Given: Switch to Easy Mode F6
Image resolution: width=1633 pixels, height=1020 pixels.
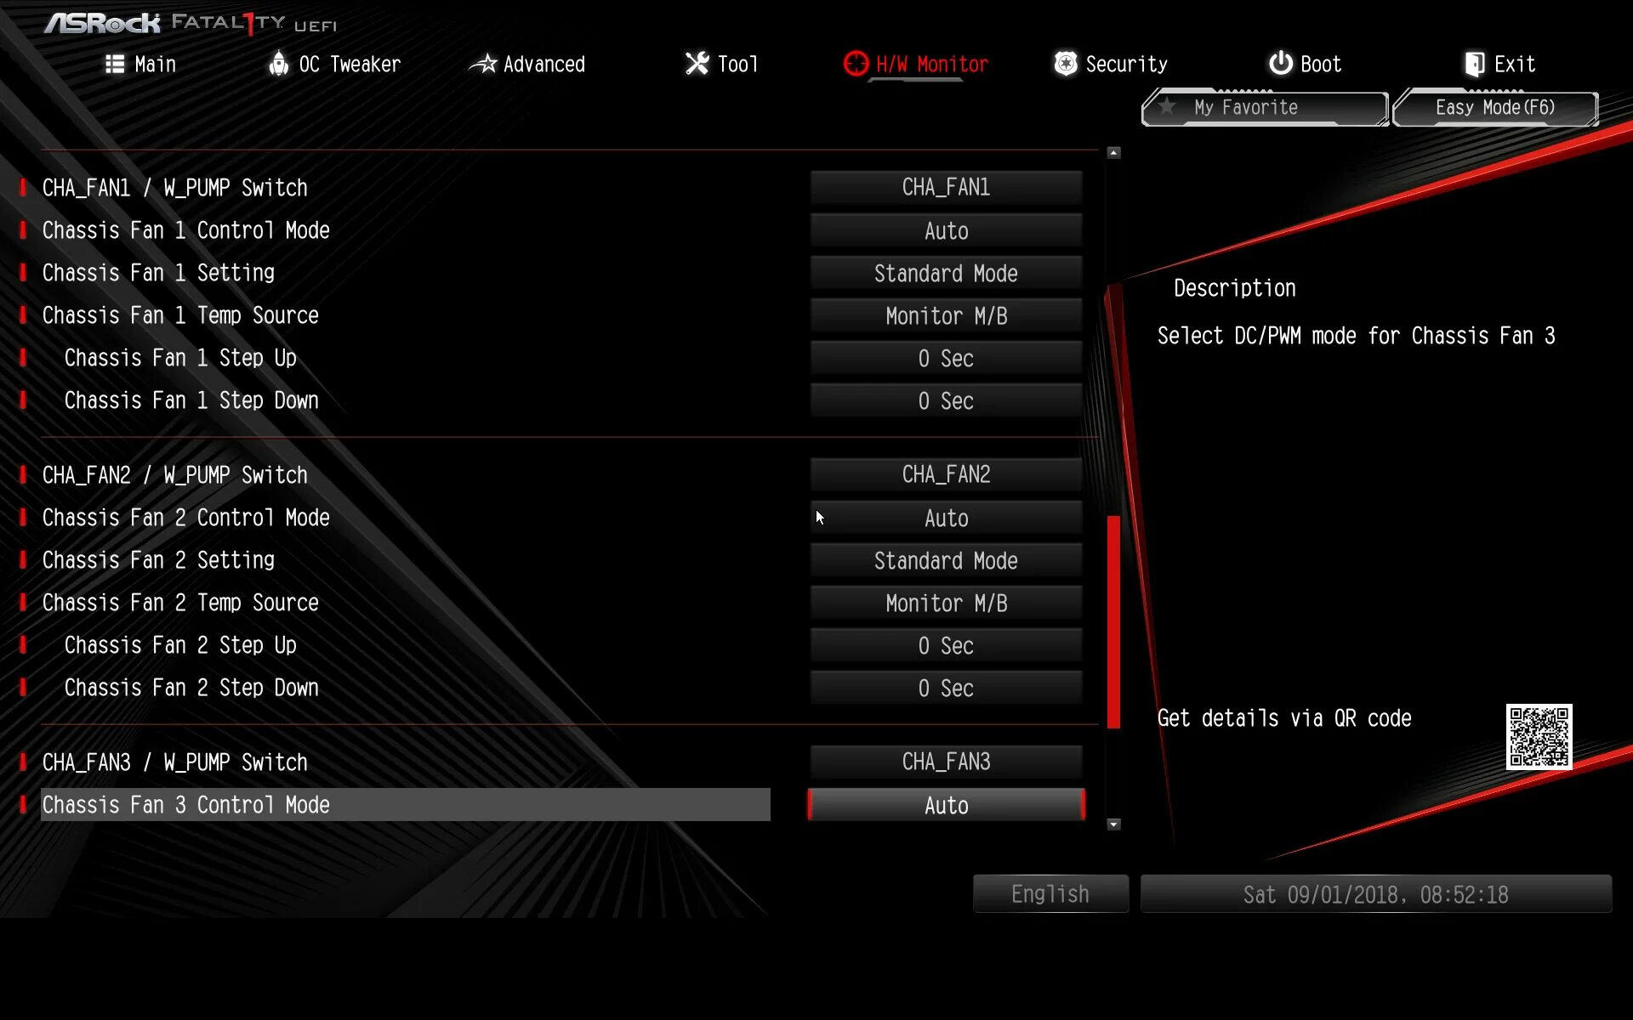Looking at the screenshot, I should click(x=1494, y=107).
